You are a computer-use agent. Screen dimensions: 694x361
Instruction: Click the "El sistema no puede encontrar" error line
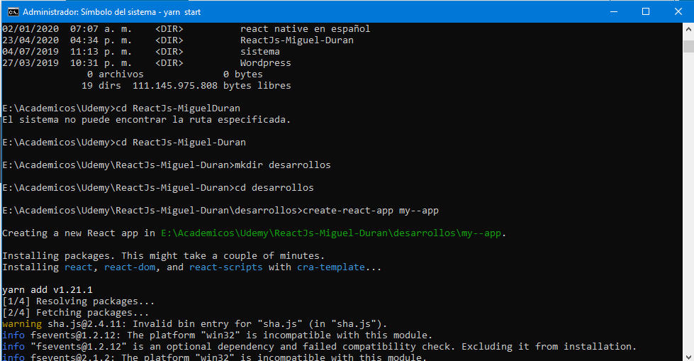point(147,120)
